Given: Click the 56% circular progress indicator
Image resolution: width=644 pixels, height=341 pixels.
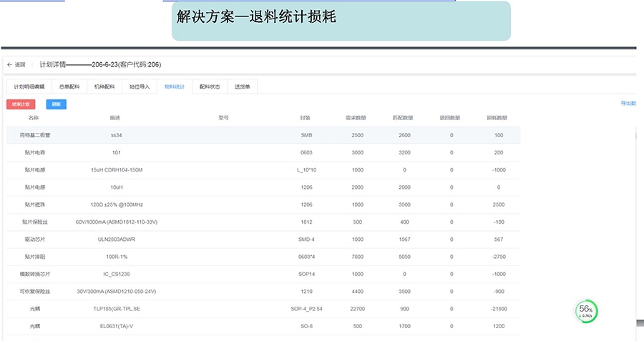Looking at the screenshot, I should click(587, 311).
